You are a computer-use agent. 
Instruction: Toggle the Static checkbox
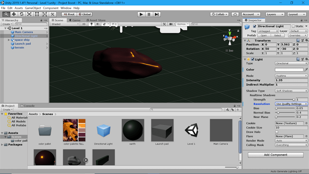tap(293, 26)
